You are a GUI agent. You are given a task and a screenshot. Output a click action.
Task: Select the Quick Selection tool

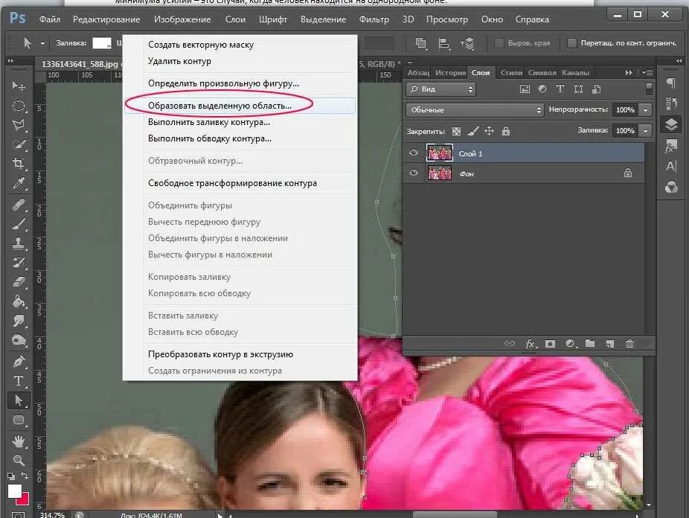(x=19, y=144)
